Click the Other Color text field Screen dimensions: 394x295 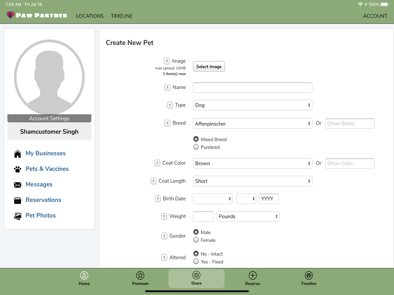pos(349,163)
